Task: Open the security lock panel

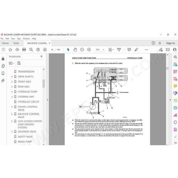Action: point(3,58)
